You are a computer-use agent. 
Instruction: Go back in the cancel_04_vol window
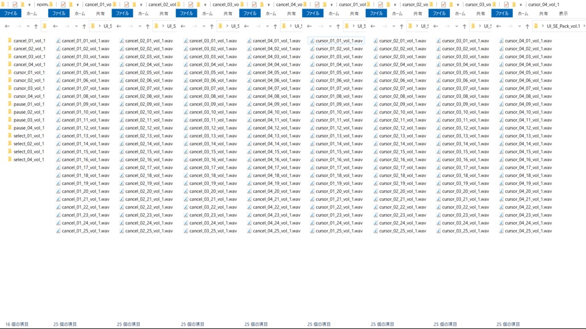point(246,26)
